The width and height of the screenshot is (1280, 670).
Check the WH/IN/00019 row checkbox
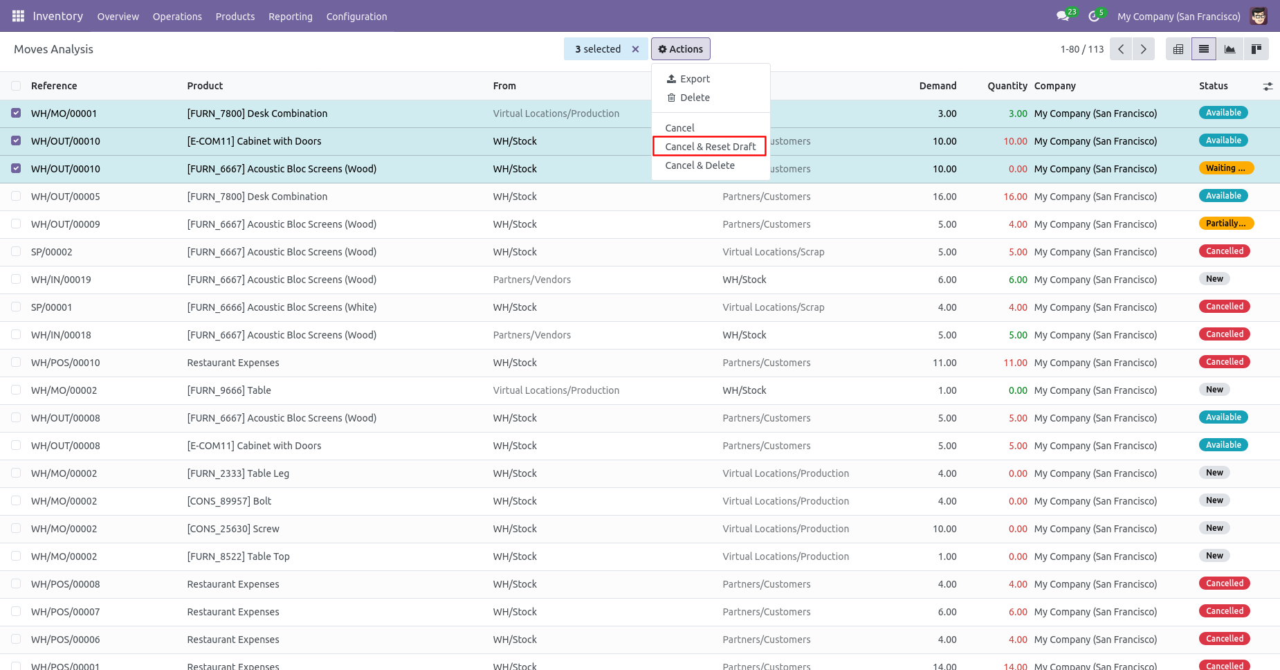[16, 279]
